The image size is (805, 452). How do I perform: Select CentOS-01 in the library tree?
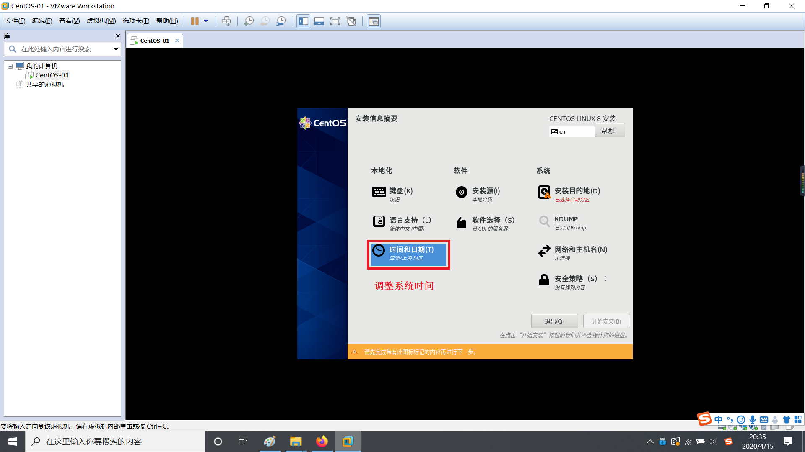(52, 75)
